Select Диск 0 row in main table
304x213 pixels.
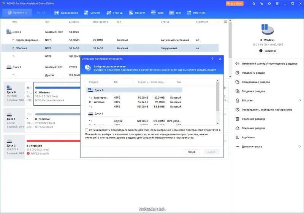[x=110, y=32]
